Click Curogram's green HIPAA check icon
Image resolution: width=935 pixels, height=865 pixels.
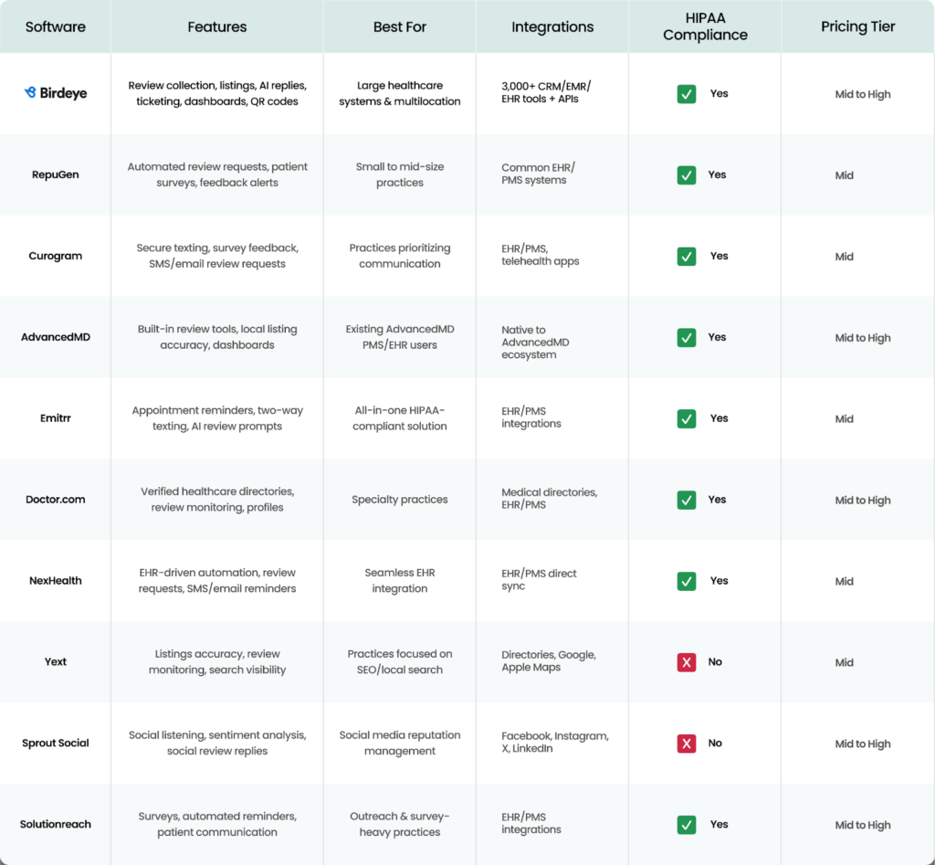[x=687, y=256]
